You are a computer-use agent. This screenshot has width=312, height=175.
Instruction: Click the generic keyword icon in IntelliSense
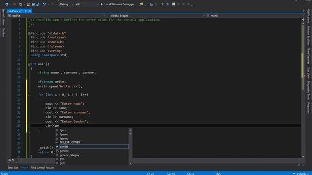pos(57,151)
